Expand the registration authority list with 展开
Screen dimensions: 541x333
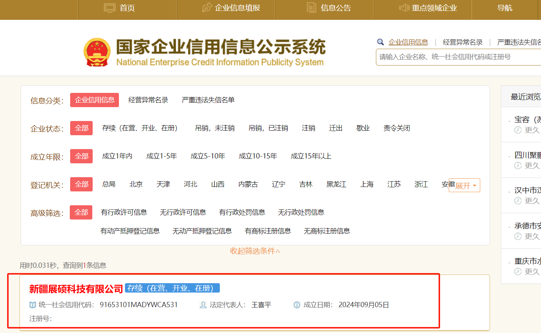[465, 185]
